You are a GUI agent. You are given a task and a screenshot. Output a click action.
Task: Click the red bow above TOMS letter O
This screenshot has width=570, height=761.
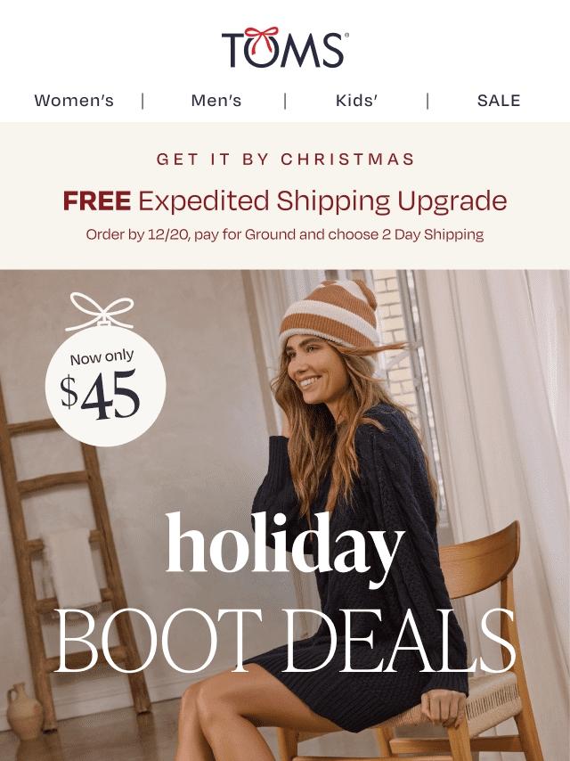262,36
